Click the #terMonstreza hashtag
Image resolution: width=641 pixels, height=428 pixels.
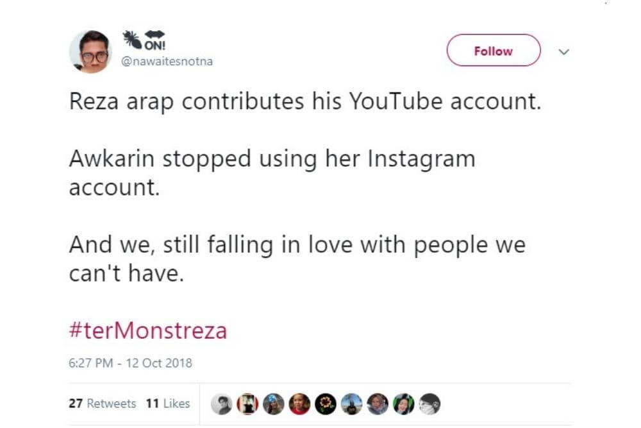pyautogui.click(x=148, y=331)
